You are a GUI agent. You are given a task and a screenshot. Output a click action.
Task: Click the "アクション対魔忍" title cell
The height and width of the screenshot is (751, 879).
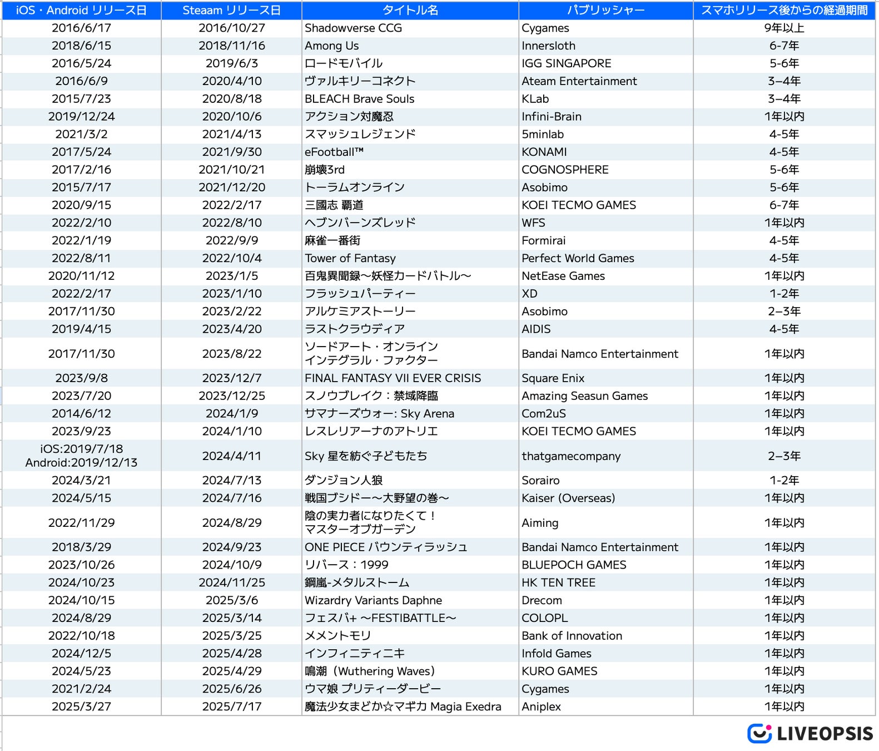coord(410,117)
